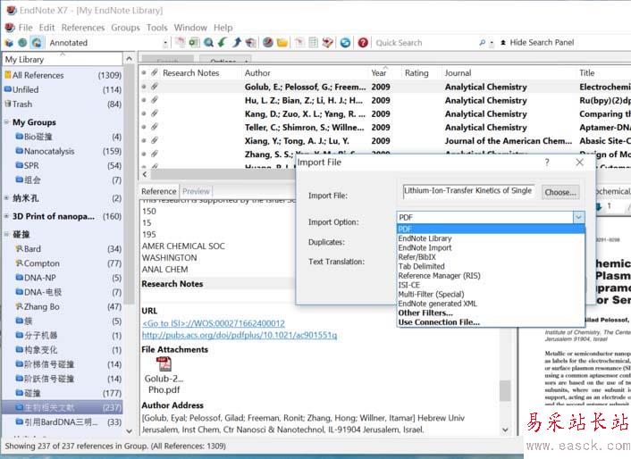Open the References menu
This screenshot has width=631, height=459.
pos(83,28)
